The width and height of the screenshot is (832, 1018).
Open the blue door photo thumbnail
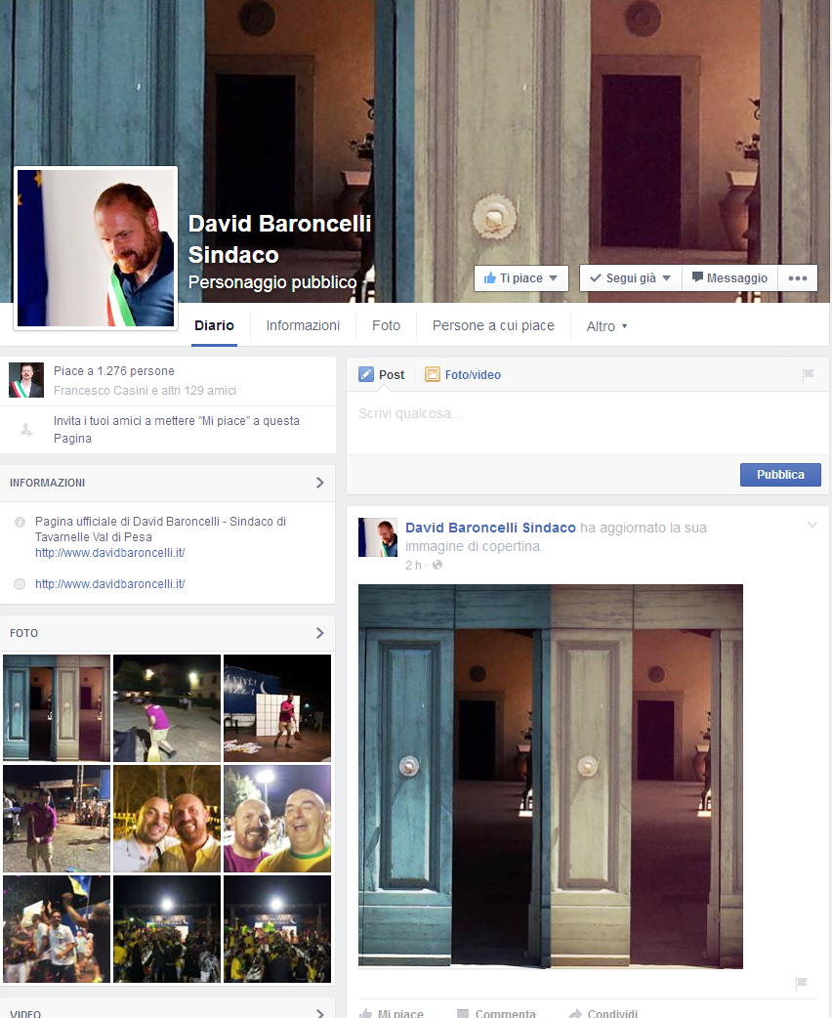tap(57, 707)
